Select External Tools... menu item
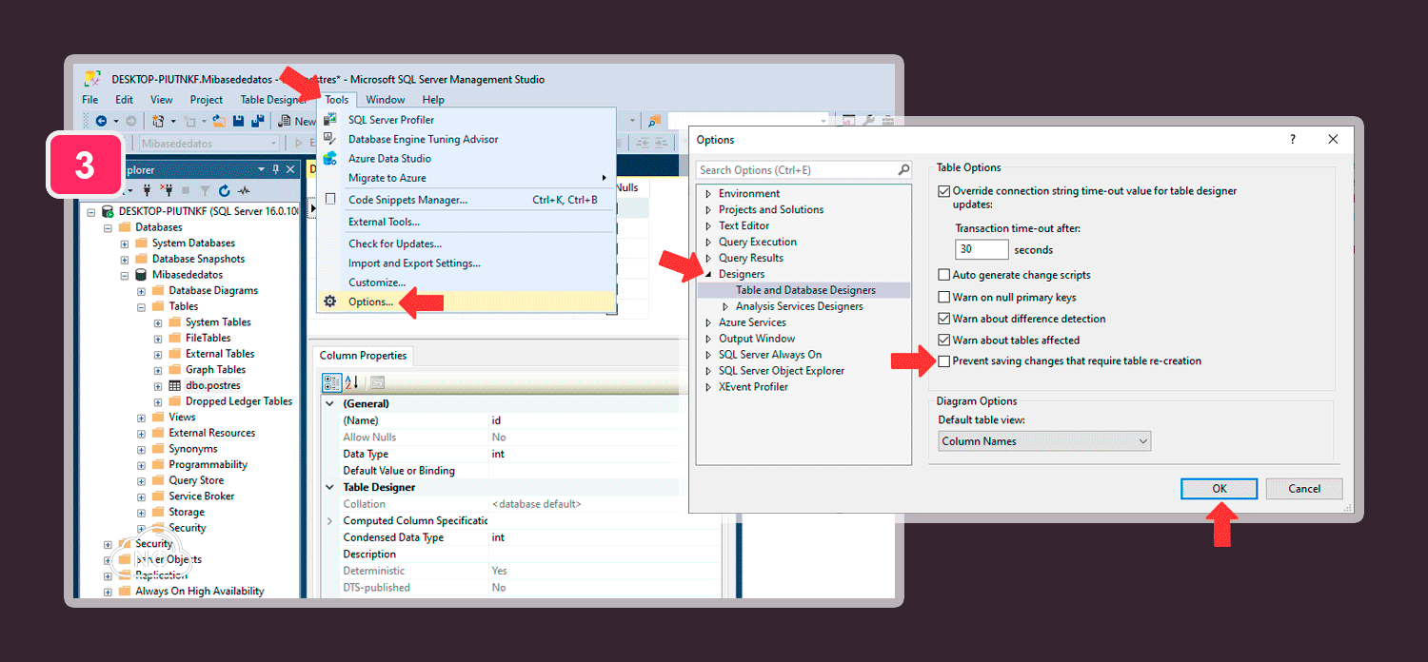 point(466,222)
